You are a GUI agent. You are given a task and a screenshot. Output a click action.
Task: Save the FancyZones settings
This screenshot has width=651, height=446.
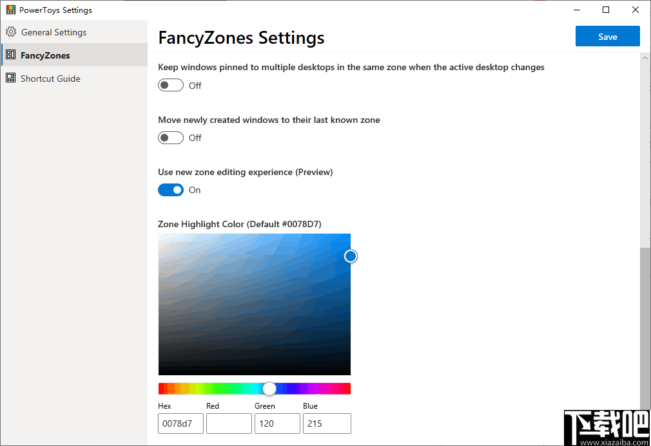pyautogui.click(x=607, y=37)
